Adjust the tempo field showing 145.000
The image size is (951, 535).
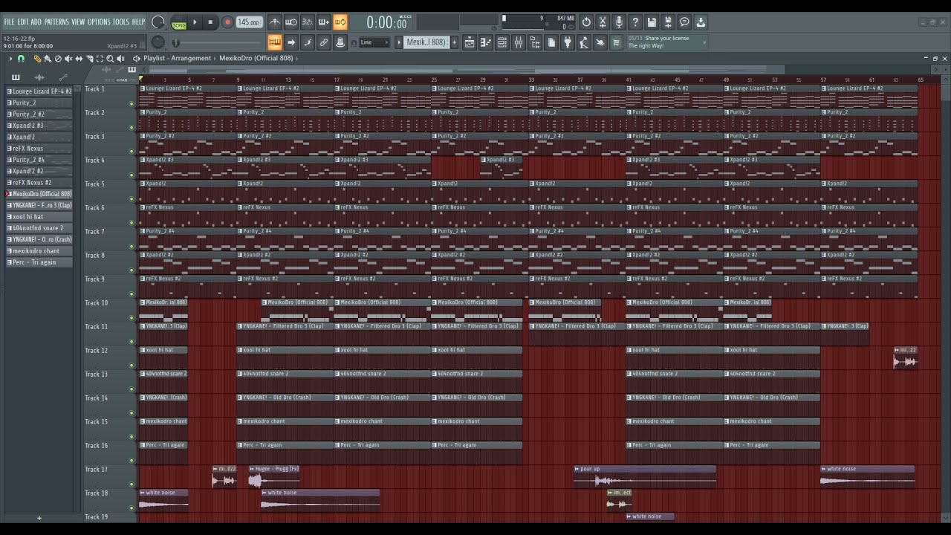tap(249, 22)
